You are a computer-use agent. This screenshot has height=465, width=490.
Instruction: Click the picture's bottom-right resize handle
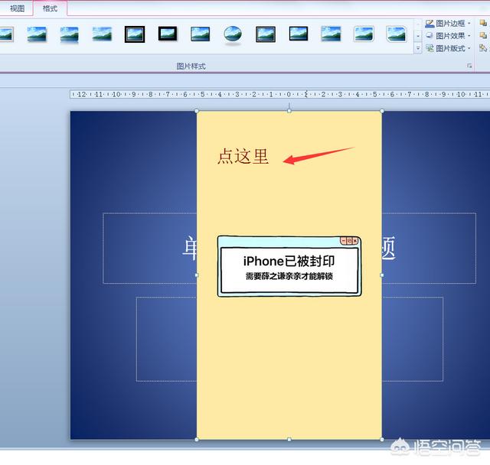coord(382,440)
